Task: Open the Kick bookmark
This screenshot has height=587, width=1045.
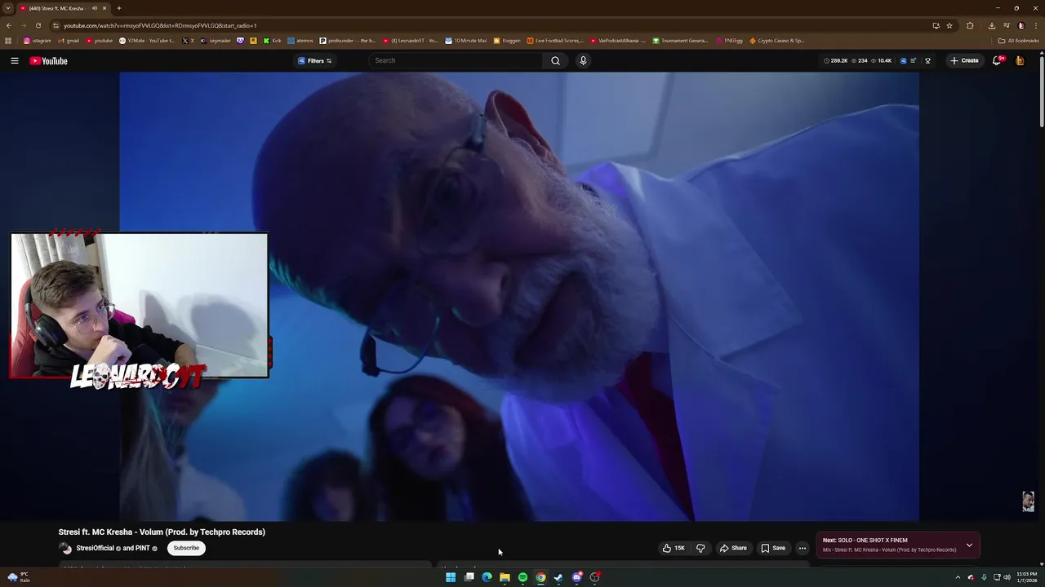Action: coord(272,40)
